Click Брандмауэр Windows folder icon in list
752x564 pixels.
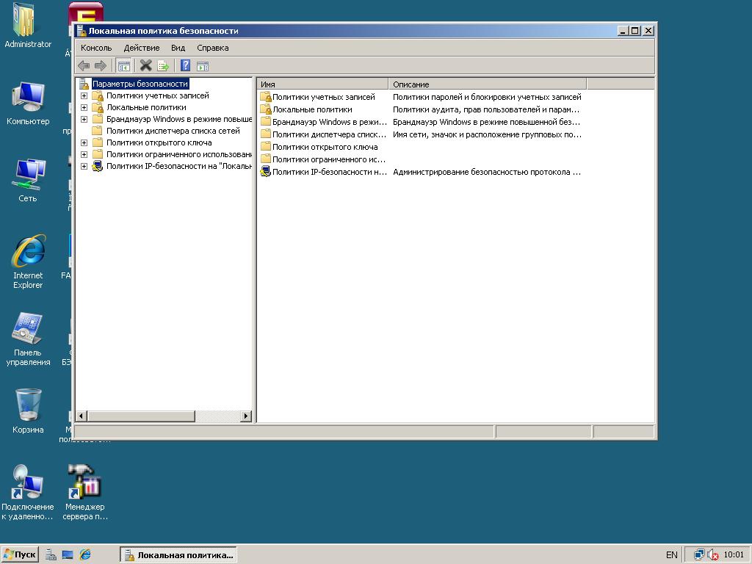click(266, 122)
